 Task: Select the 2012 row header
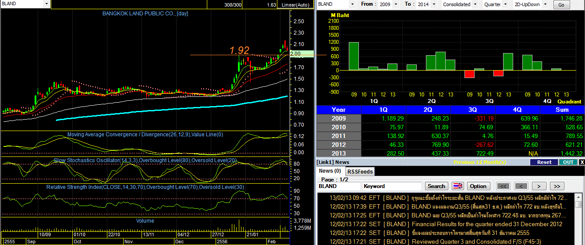click(338, 145)
